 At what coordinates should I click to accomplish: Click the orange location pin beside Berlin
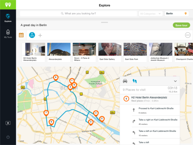tap(186, 14)
